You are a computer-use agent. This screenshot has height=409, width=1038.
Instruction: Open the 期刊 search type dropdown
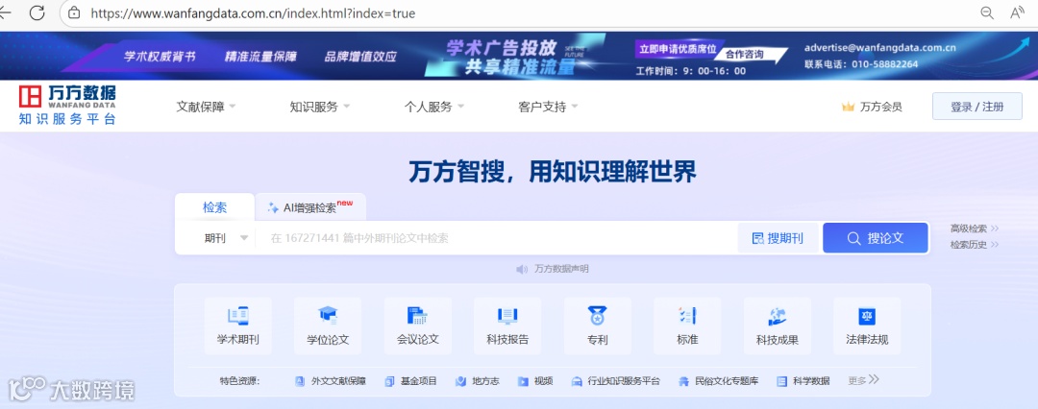(x=226, y=238)
